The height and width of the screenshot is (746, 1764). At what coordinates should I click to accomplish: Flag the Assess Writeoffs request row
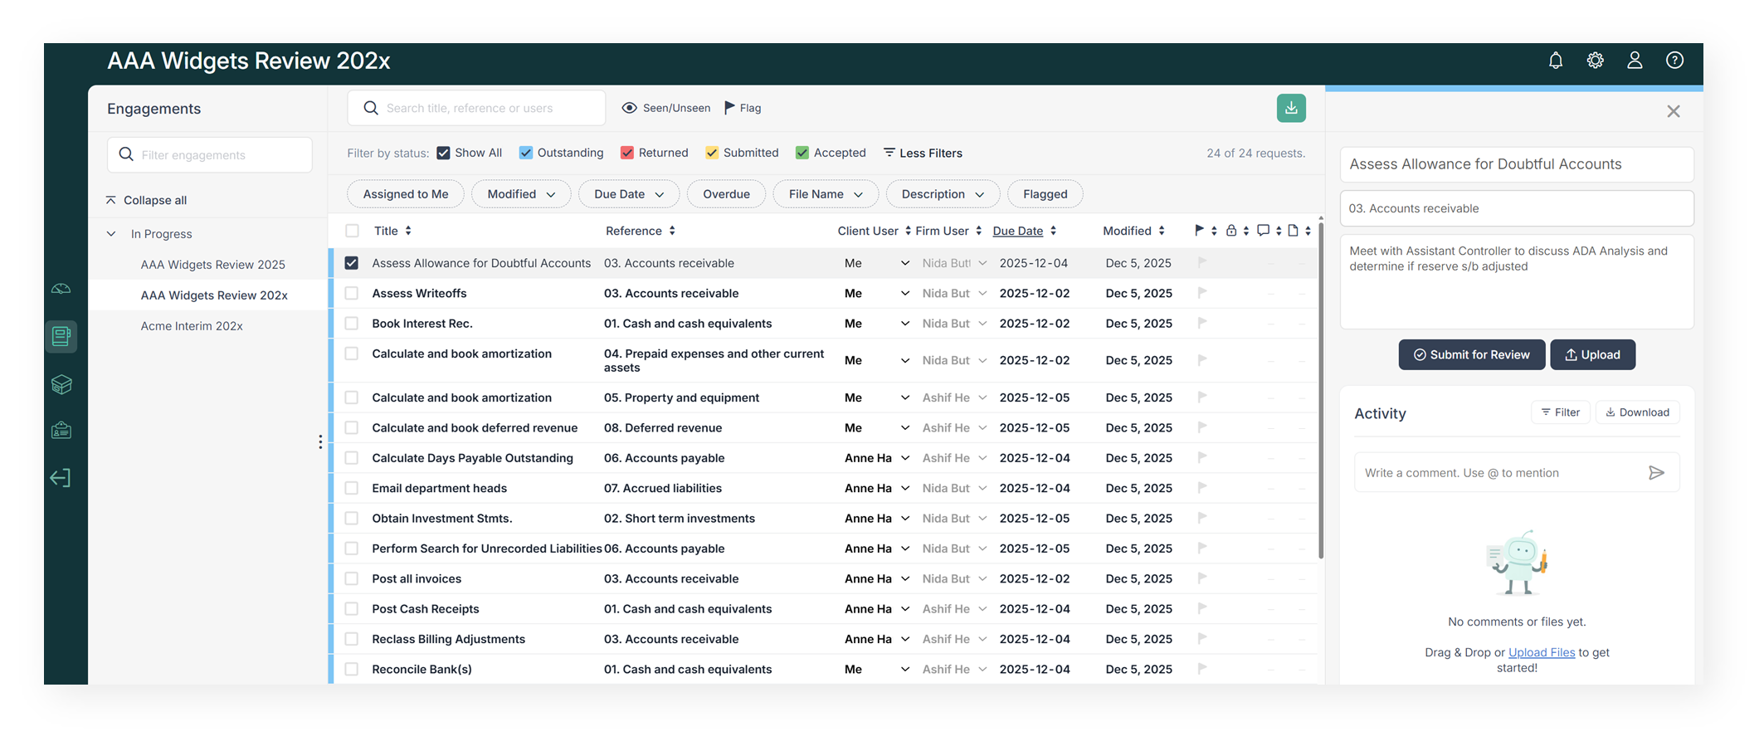(x=1201, y=293)
